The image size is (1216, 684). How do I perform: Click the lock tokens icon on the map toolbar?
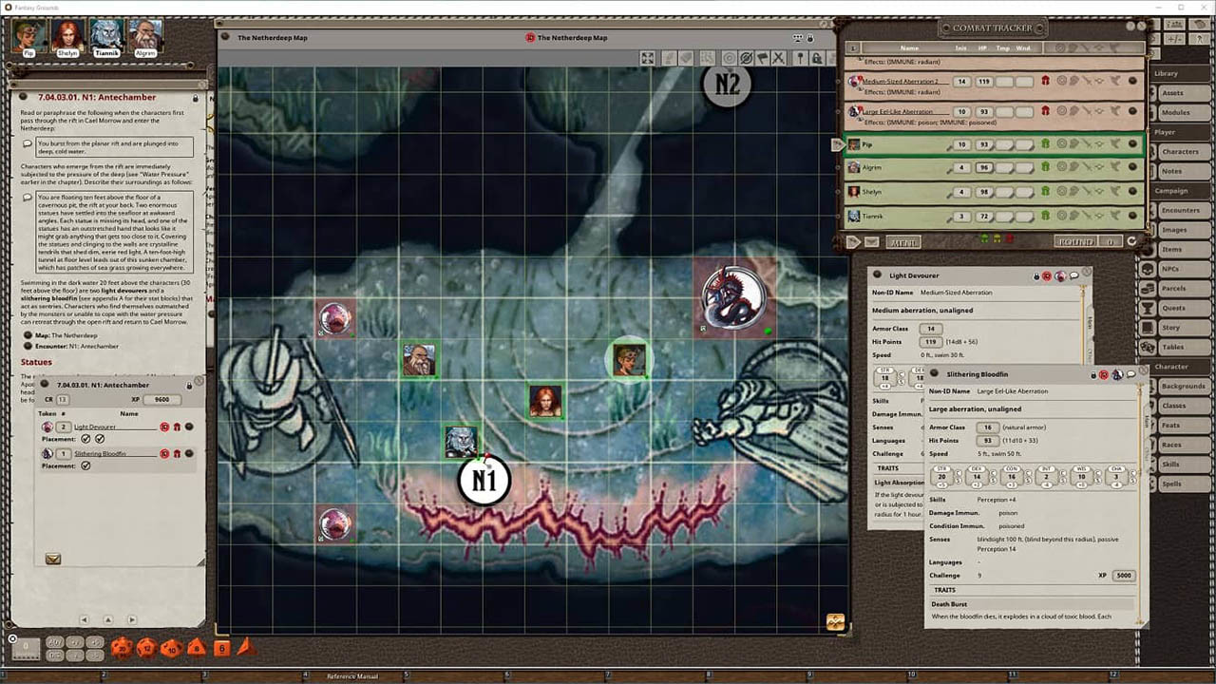(817, 58)
